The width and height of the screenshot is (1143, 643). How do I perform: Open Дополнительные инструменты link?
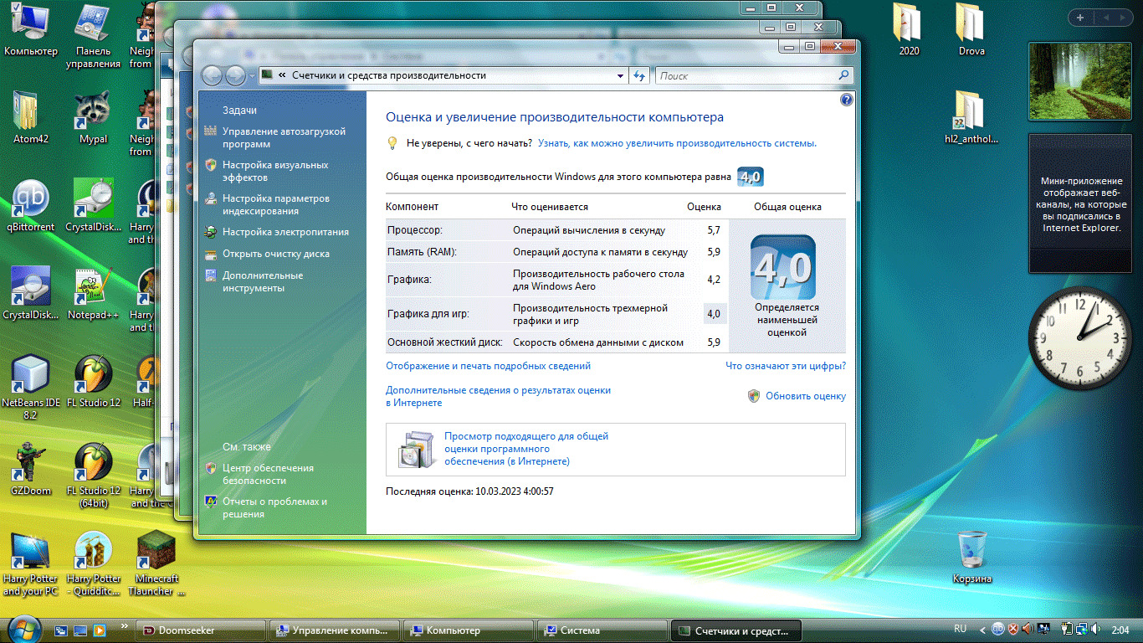pyautogui.click(x=263, y=281)
